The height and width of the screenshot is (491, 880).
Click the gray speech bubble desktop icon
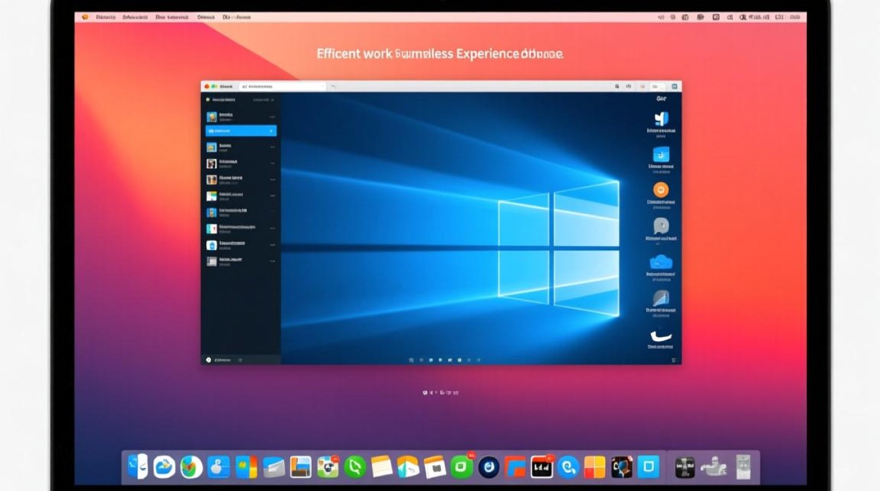click(661, 226)
